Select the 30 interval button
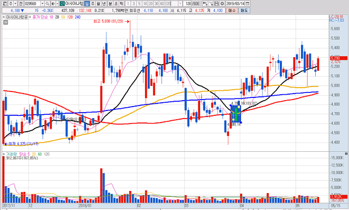This screenshot has height=210, width=349. [x=157, y=4]
